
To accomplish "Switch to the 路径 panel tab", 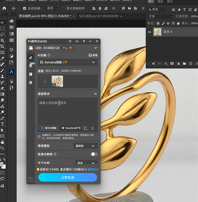I will [x=170, y=1].
